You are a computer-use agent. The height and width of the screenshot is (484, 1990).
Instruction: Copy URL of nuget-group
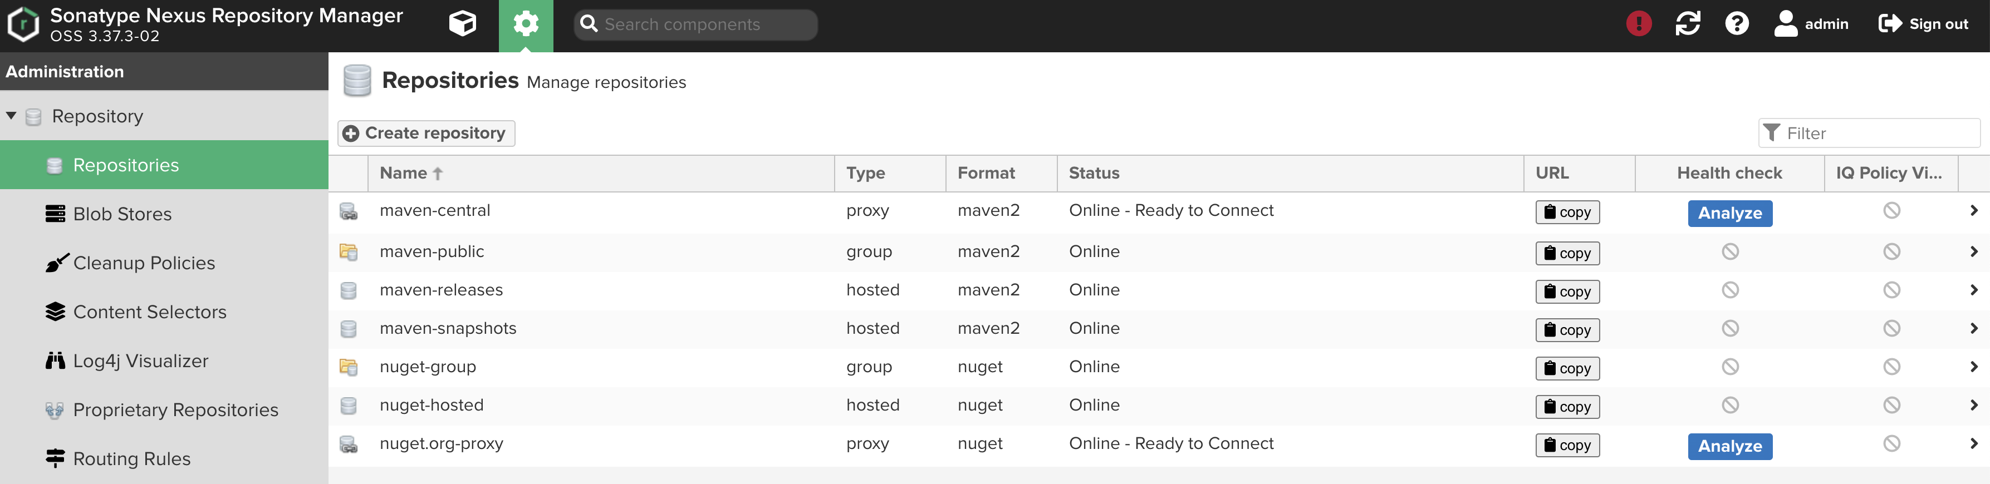point(1567,369)
